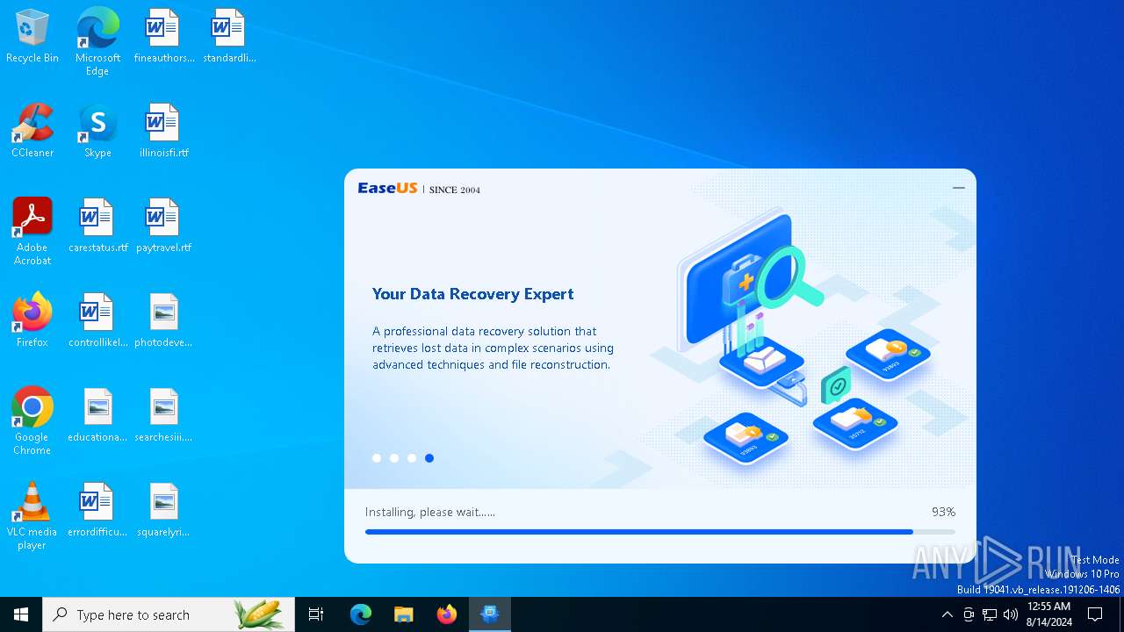
Task: Open the Google Chrome desktop shortcut
Action: click(x=32, y=421)
